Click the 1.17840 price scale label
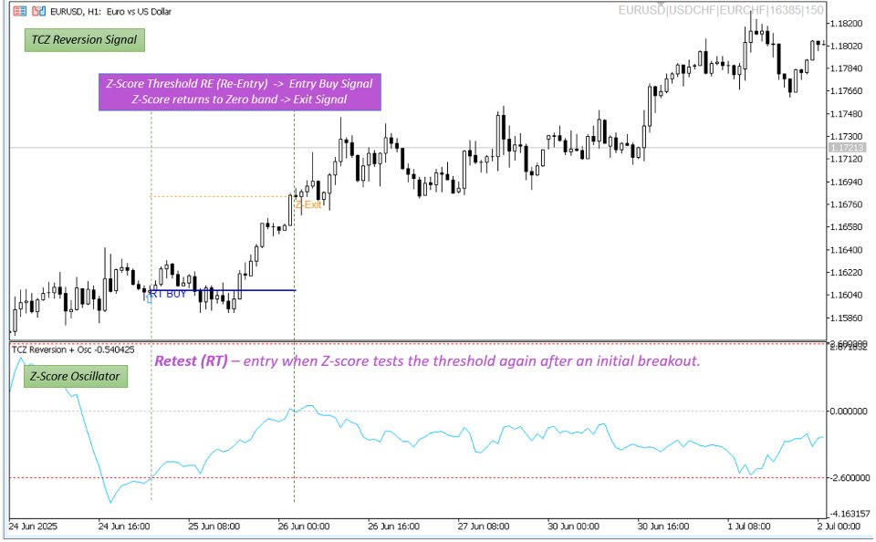This screenshot has width=876, height=542. (847, 68)
